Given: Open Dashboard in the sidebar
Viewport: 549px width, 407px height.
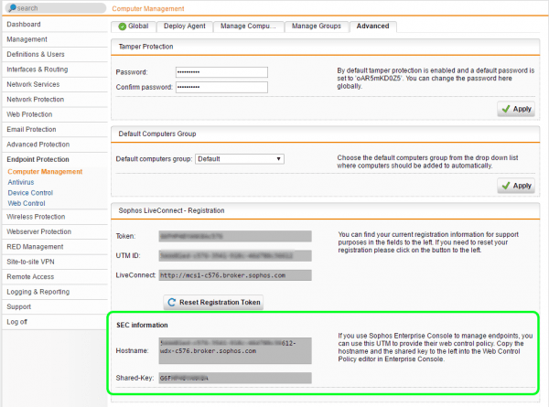Looking at the screenshot, I should pos(55,25).
